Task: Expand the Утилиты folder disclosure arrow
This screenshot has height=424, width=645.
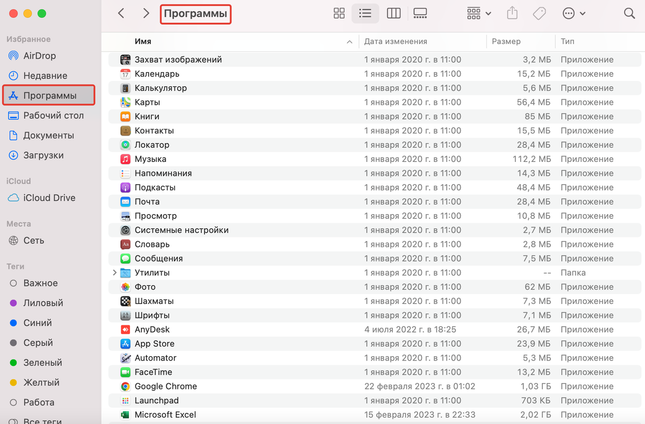Action: click(114, 273)
